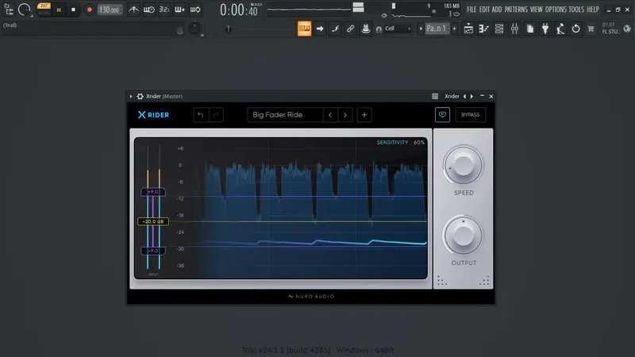Click the auto-scroll arrow icon

coord(320,29)
